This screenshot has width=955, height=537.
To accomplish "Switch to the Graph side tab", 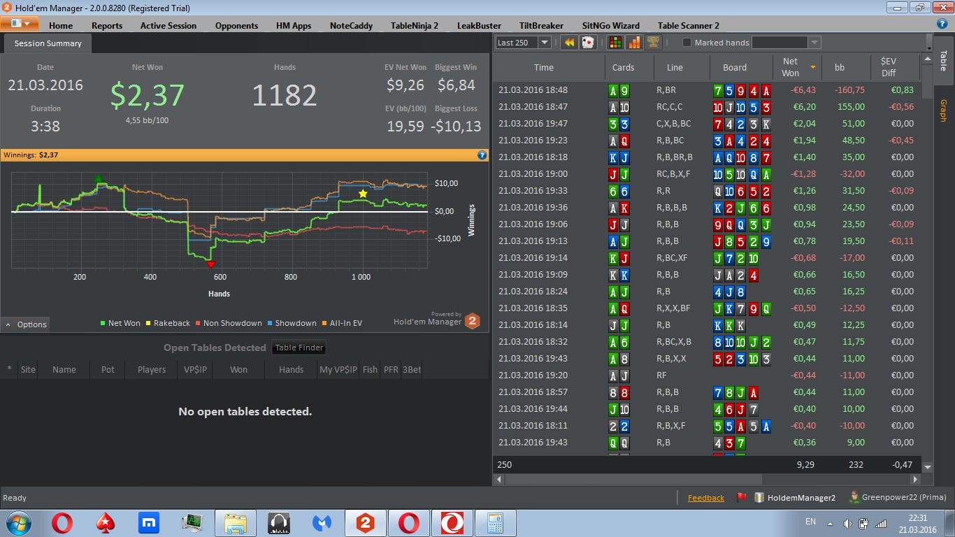I will coord(943,111).
